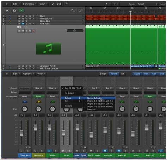Switch the mixer to All view
Screen dimensions: 167x160
pyautogui.click(x=122, y=74)
